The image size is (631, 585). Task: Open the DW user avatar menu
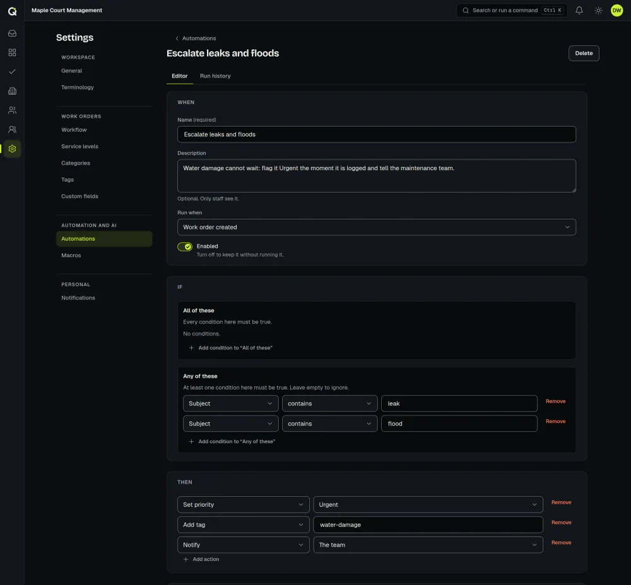point(617,11)
